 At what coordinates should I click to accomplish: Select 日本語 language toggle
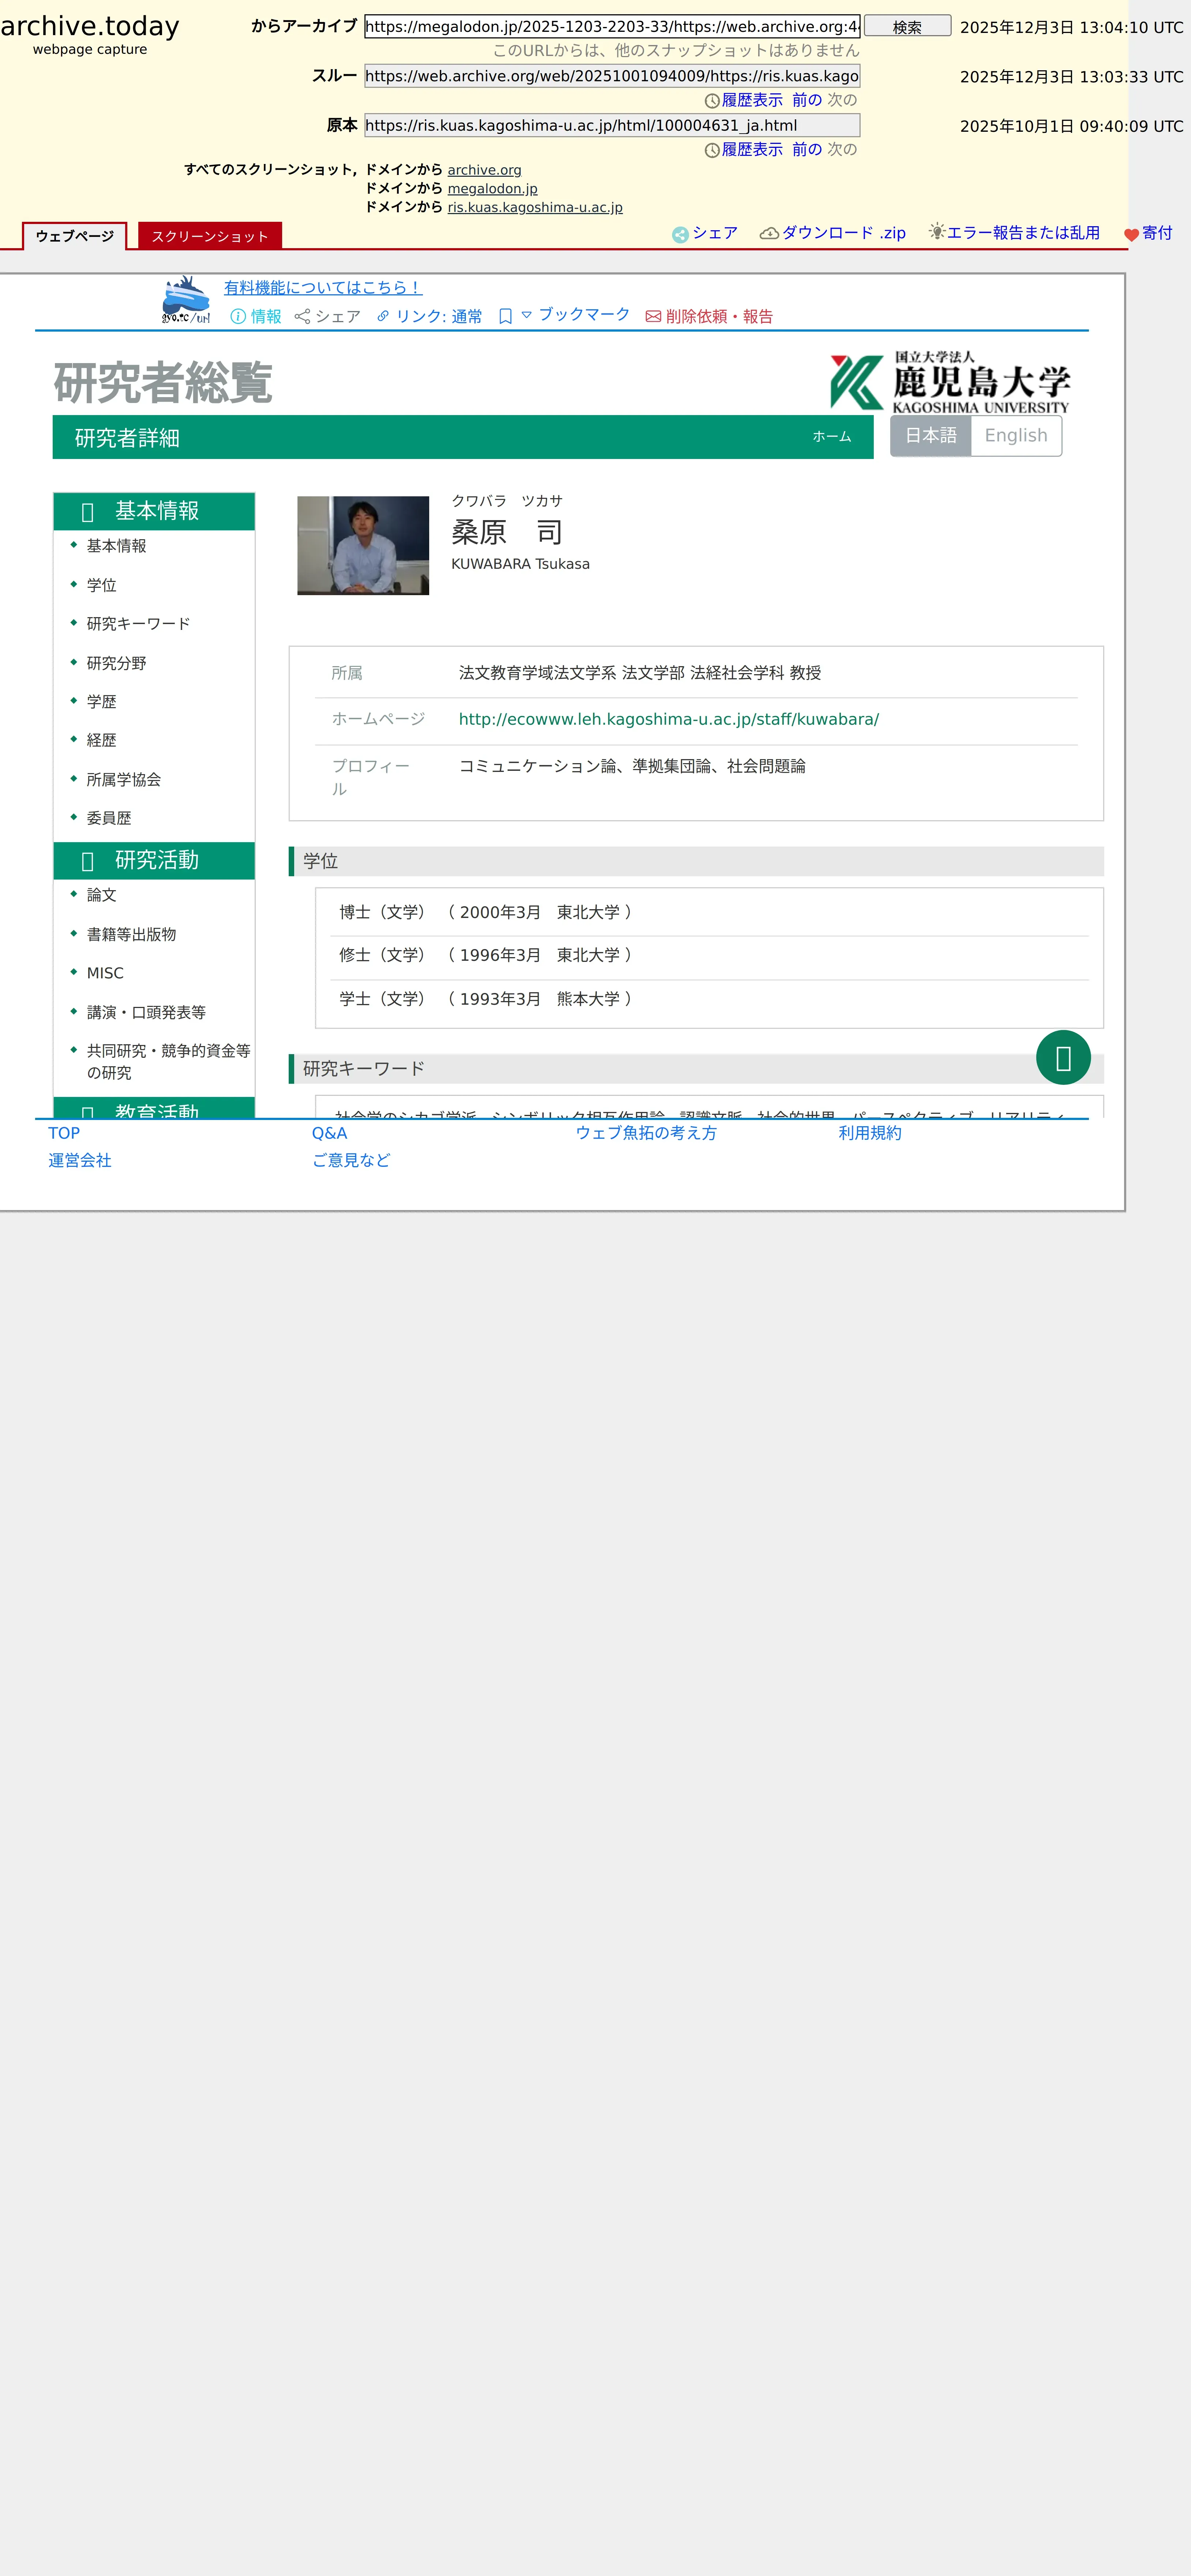click(930, 436)
